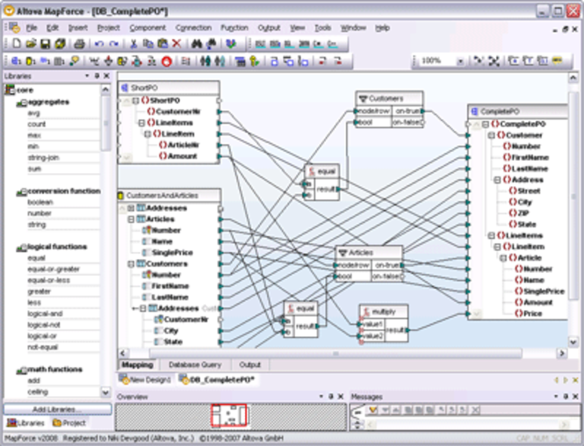This screenshot has width=584, height=446.
Task: Close the Libraries panel
Action: (x=106, y=76)
